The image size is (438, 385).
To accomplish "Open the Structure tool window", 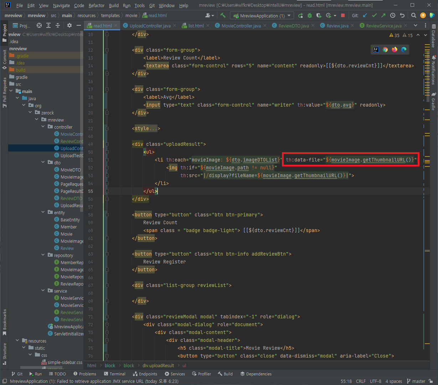I will pos(5,354).
